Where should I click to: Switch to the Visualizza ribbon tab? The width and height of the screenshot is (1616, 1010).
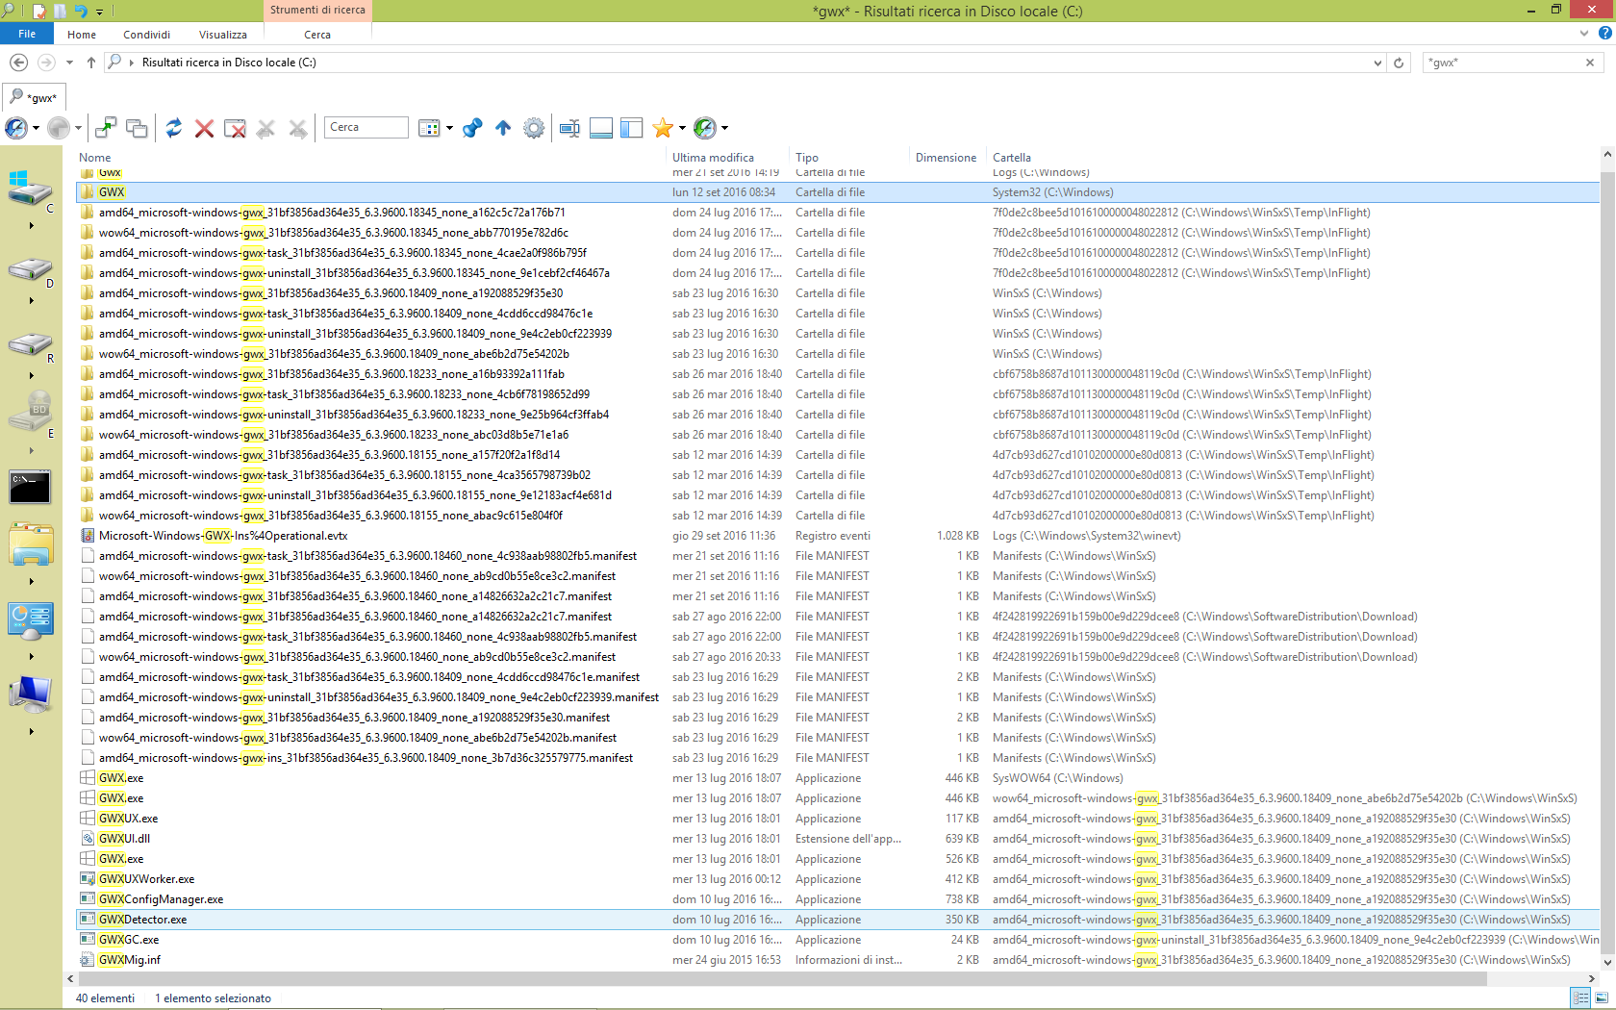[x=223, y=35]
